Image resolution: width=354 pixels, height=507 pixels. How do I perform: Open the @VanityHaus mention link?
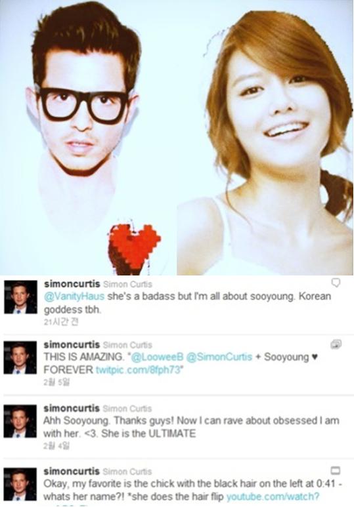(x=74, y=296)
